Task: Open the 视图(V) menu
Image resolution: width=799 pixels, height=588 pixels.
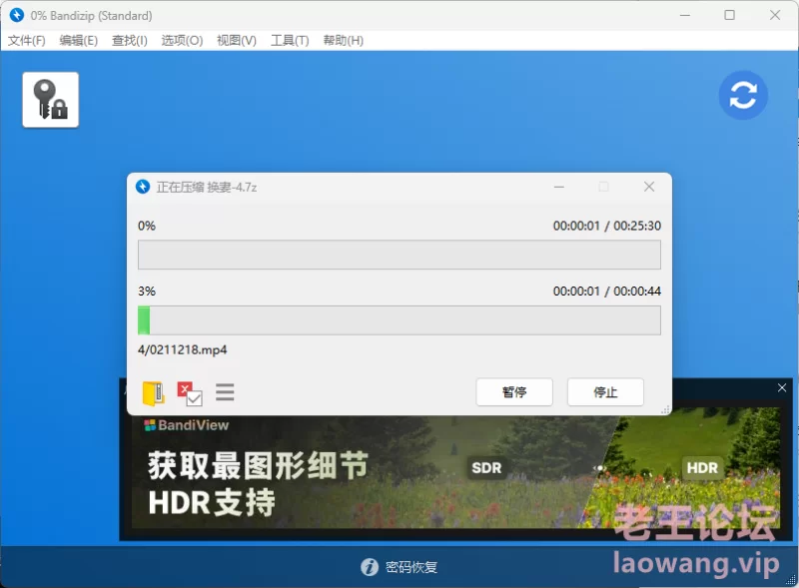Action: [x=237, y=41]
